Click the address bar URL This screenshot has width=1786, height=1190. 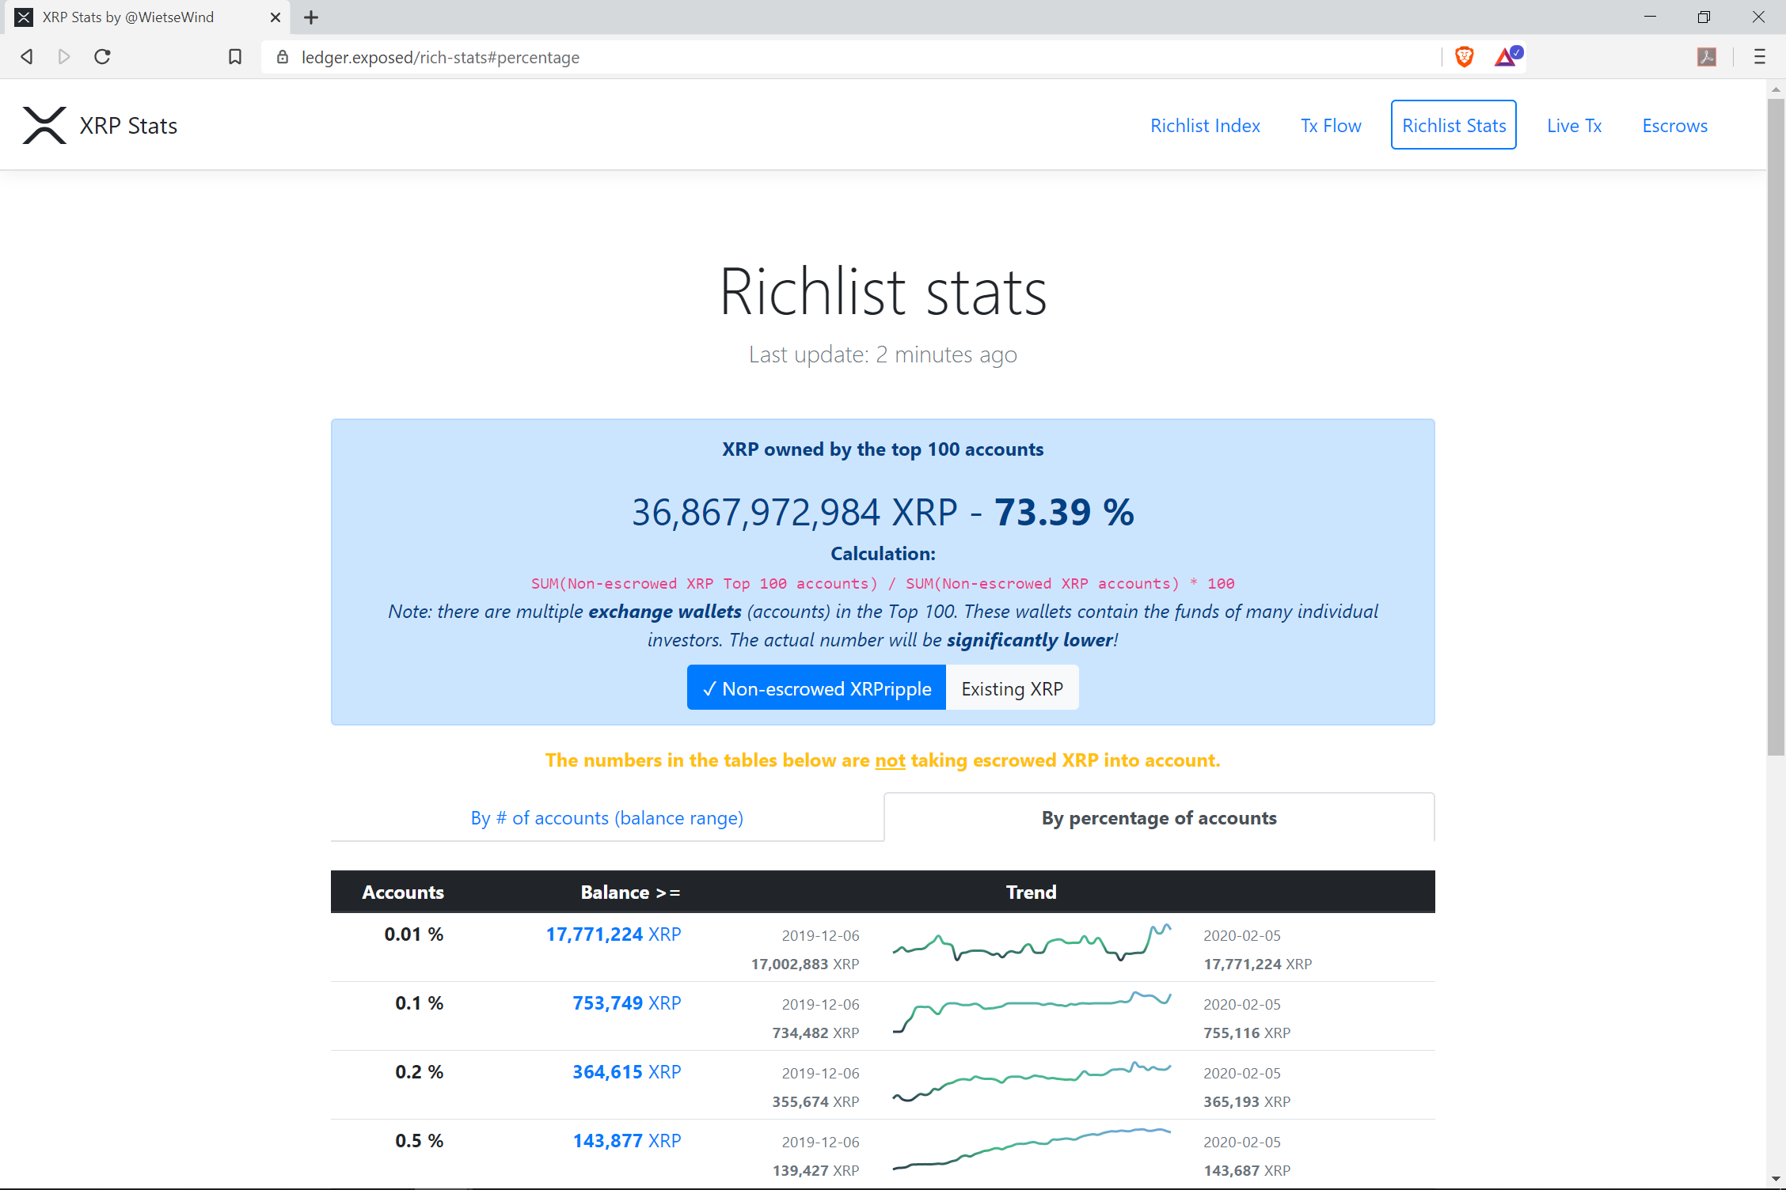click(x=440, y=57)
